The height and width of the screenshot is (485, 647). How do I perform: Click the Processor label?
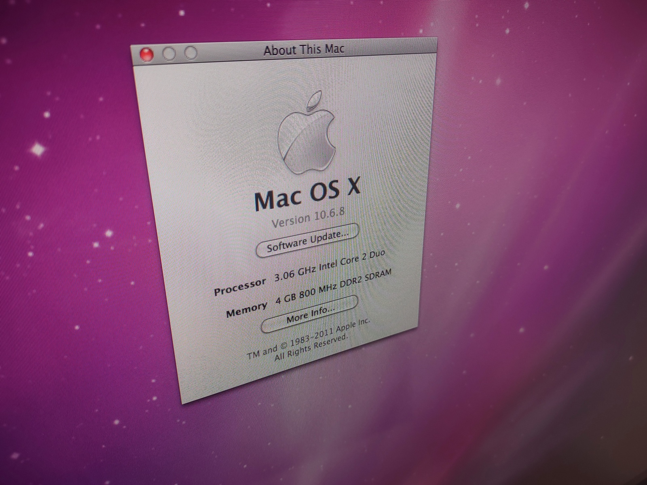pyautogui.click(x=240, y=286)
